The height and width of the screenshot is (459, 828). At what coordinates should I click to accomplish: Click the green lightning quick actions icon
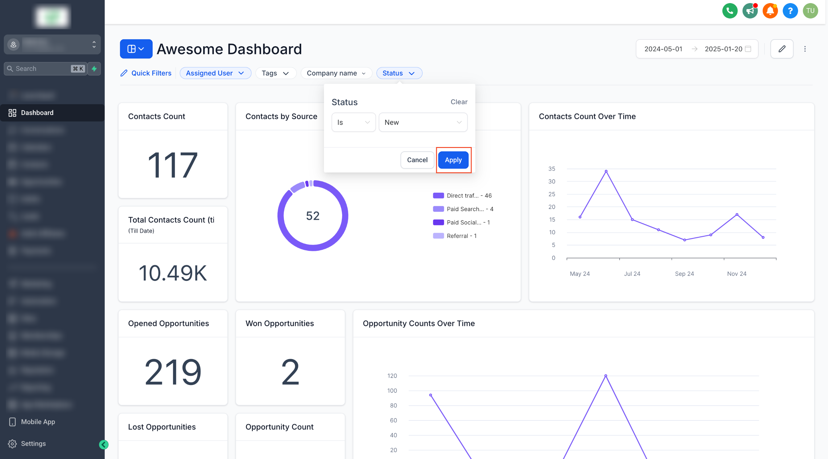(94, 68)
